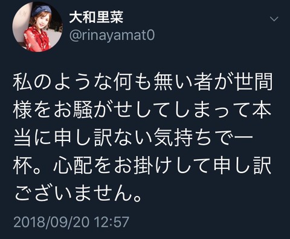Click the time 12:57 in timestamp

tap(112, 222)
